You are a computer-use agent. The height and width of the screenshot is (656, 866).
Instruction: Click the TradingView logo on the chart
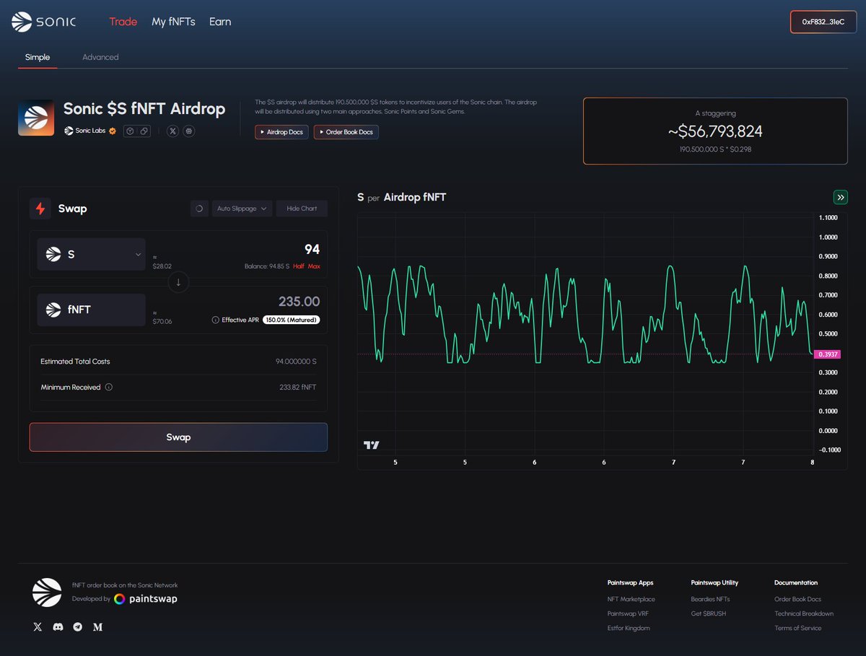(x=372, y=445)
